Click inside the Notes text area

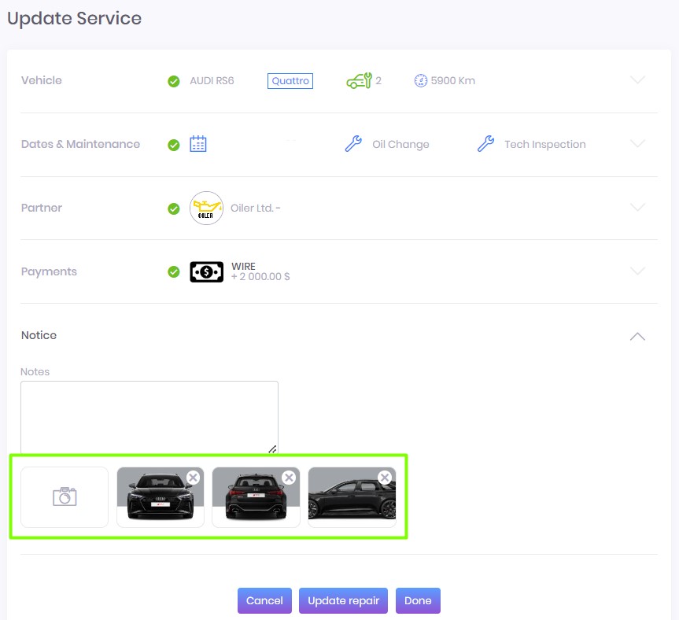coord(149,417)
